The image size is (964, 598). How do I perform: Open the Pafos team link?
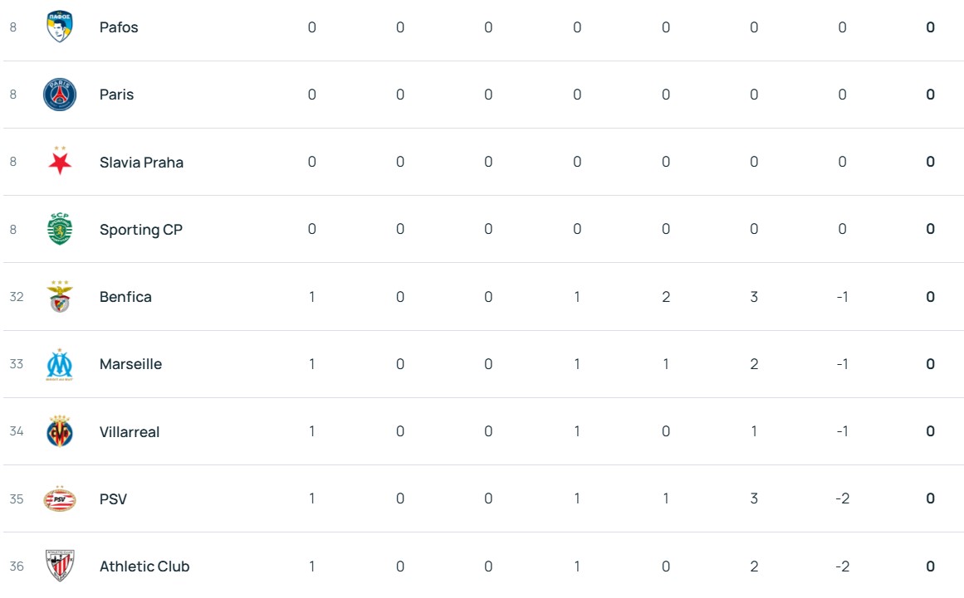119,27
